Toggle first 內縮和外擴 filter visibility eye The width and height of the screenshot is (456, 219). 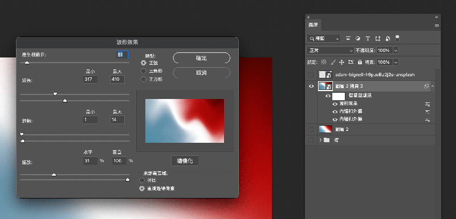(335, 111)
